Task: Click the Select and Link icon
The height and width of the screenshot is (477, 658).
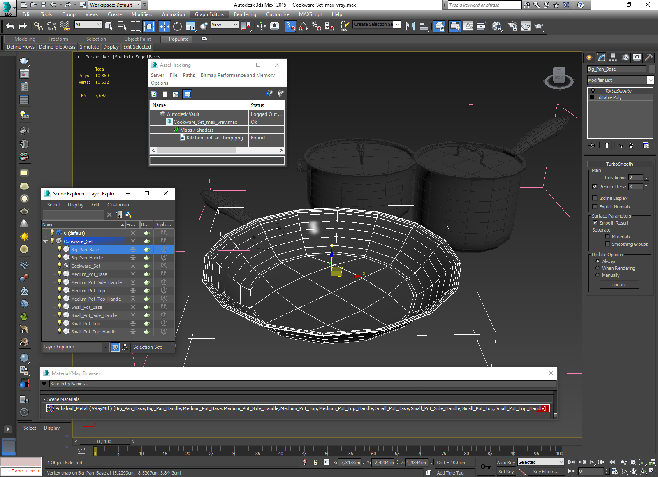Action: (x=38, y=26)
